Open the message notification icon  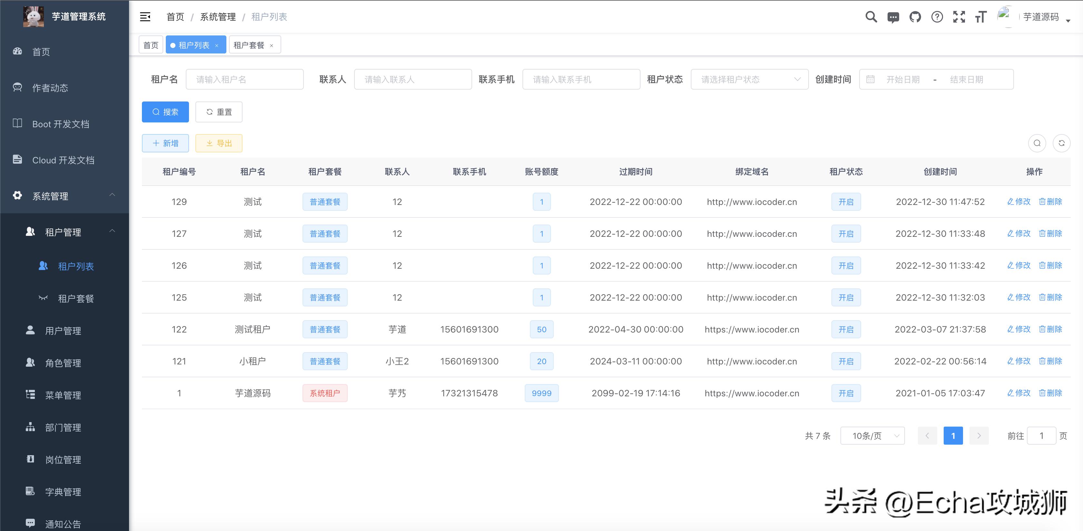[x=893, y=17]
